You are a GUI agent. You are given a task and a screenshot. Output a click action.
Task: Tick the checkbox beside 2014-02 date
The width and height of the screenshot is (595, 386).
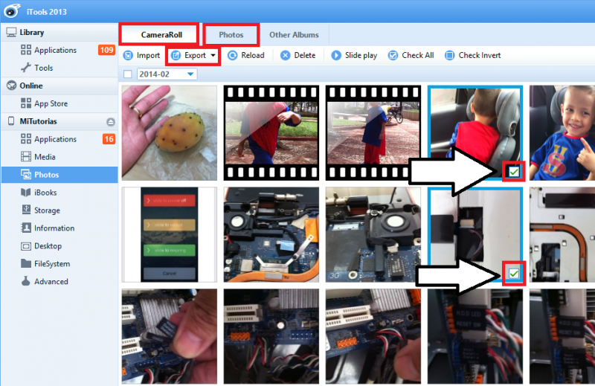click(x=128, y=74)
